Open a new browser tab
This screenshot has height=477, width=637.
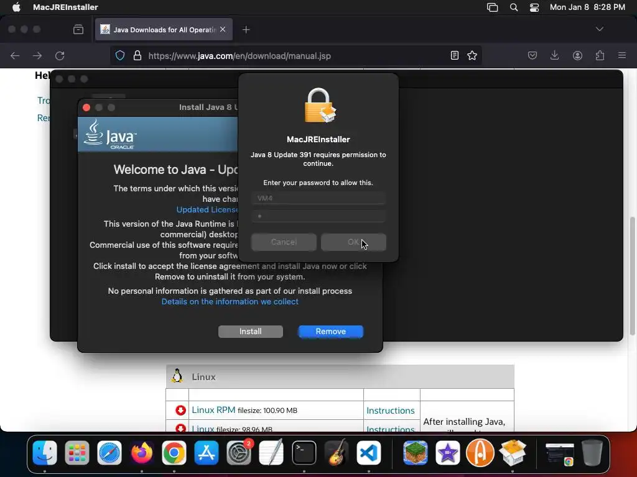[x=246, y=30]
